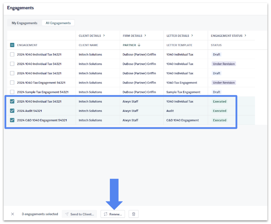Check the 2024 Sample Tax Engagement row
Screen dimensions: 271x224
pyautogui.click(x=12, y=92)
